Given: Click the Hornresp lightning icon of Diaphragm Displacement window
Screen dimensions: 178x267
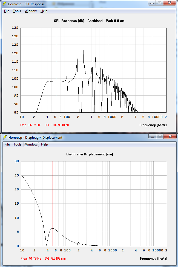Looking at the screenshot, I should pyautogui.click(x=5, y=137).
